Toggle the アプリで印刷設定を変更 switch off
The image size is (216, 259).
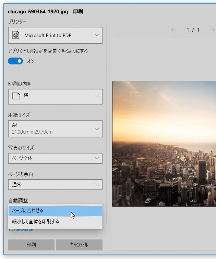(x=15, y=61)
